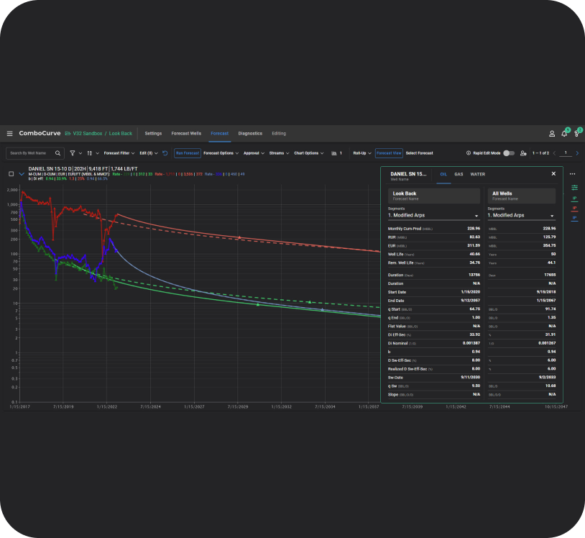The image size is (585, 538).
Task: Select the GAS phase tab
Action: (x=459, y=174)
